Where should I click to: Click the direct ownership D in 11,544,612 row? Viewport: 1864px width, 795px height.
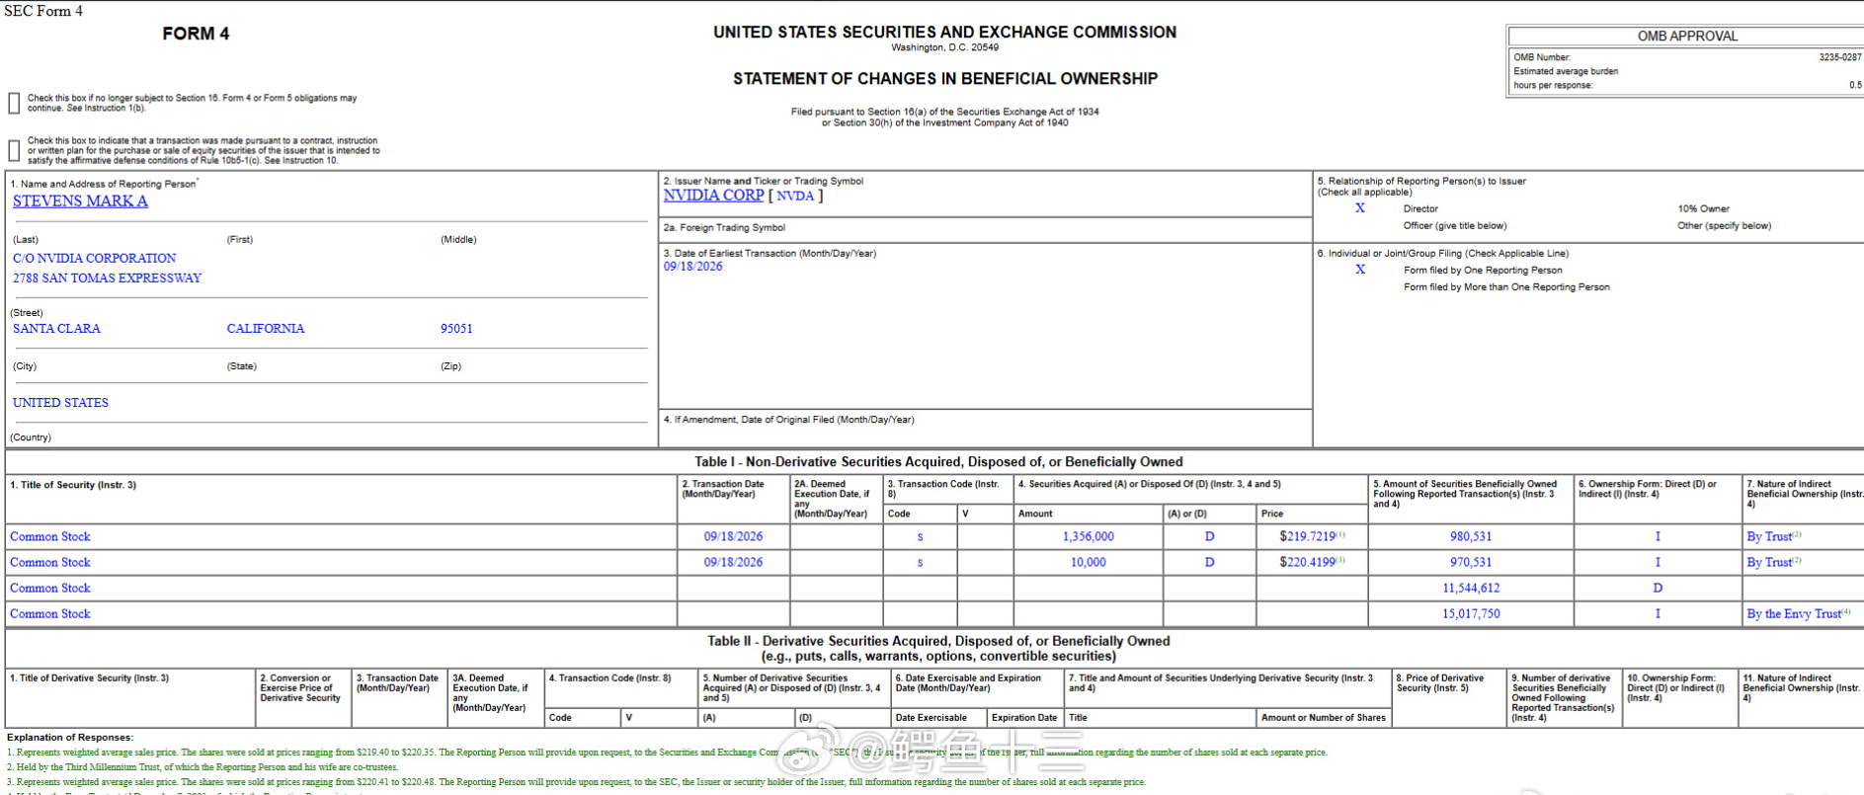click(1658, 589)
